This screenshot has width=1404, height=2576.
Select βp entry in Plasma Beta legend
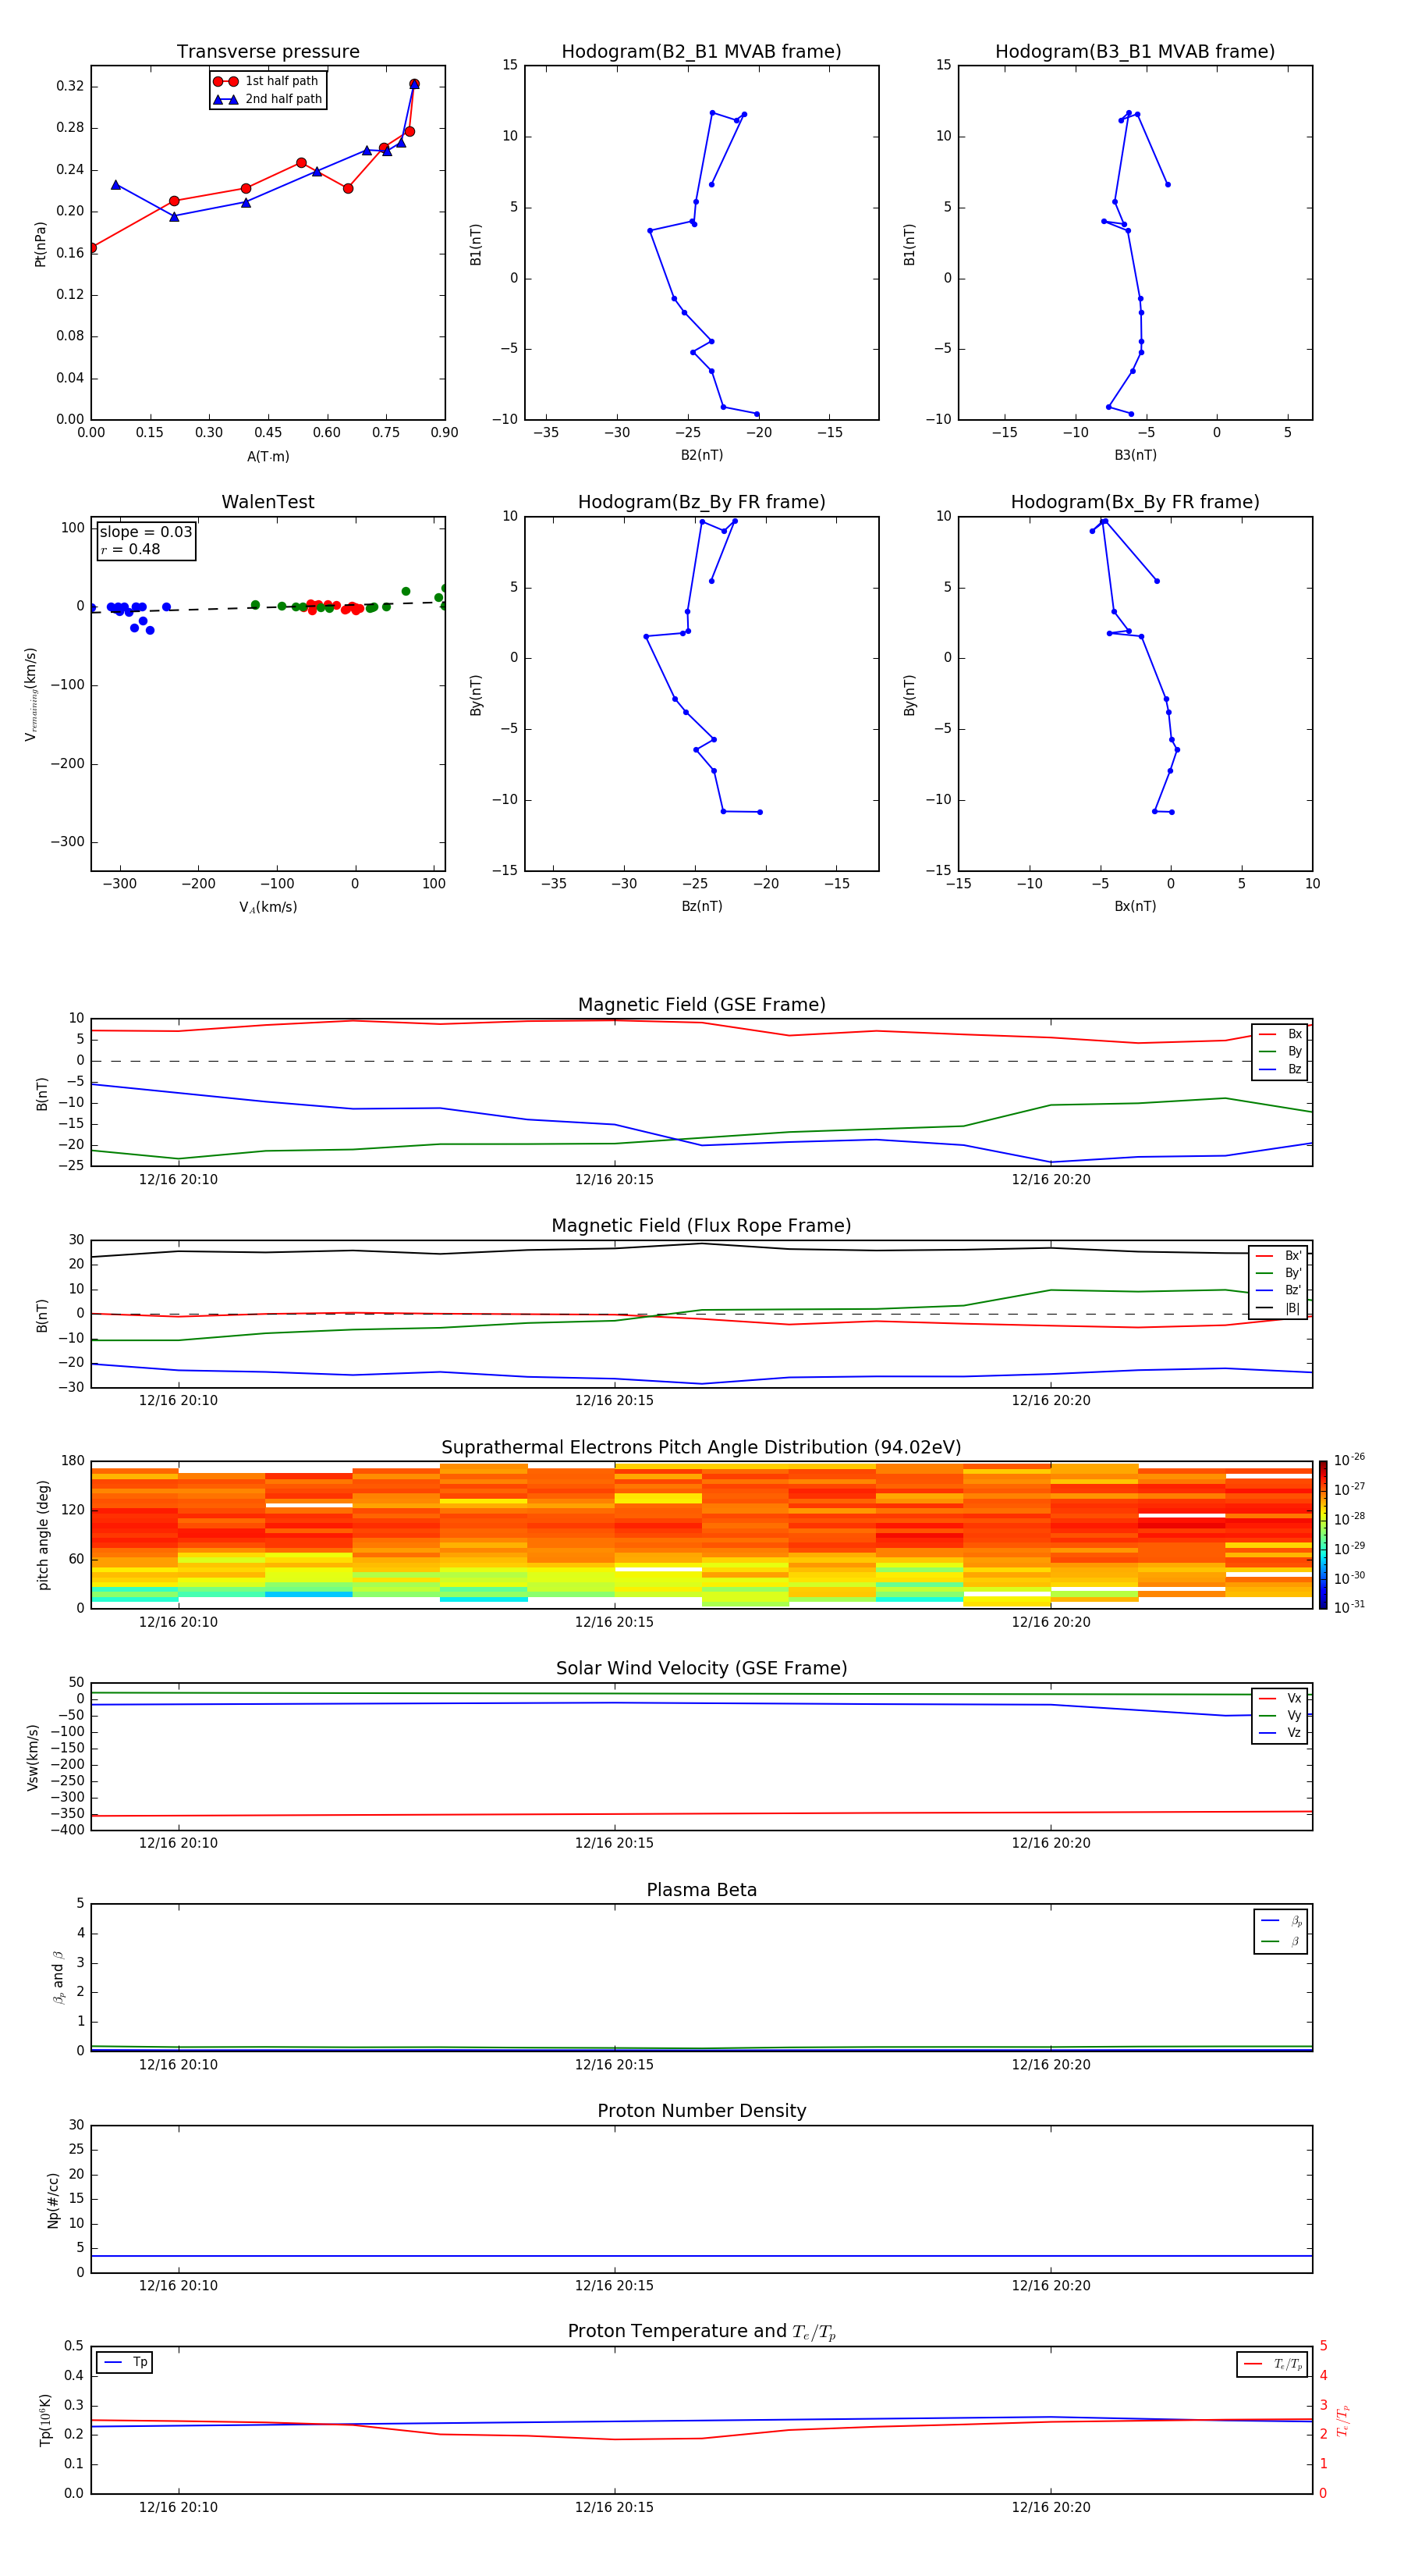(1281, 1920)
